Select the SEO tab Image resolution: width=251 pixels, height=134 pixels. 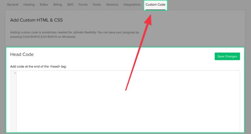[70, 5]
